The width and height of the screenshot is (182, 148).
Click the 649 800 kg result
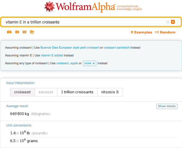(x=20, y=114)
